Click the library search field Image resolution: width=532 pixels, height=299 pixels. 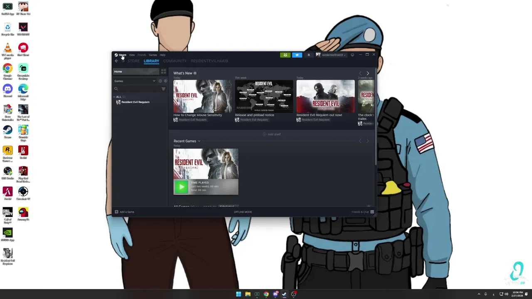[137, 89]
